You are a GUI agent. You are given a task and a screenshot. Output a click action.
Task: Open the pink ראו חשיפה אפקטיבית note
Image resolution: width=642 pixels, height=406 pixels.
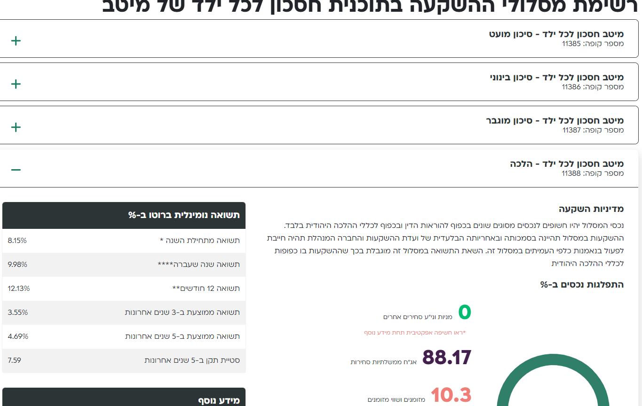tap(414, 333)
